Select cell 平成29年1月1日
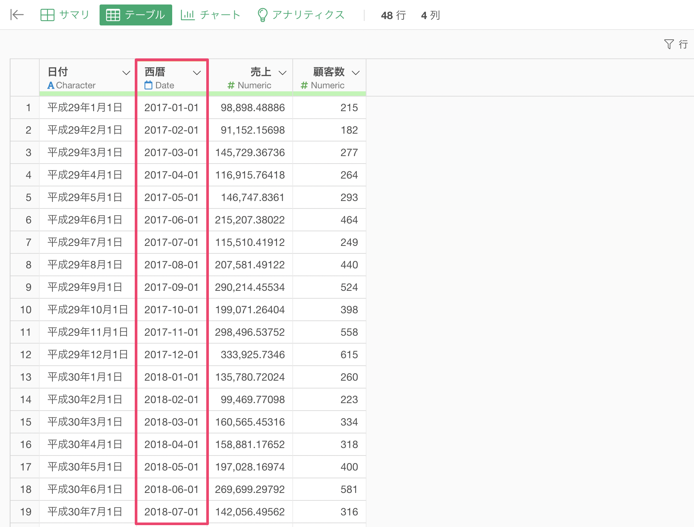694x527 pixels. coord(87,107)
